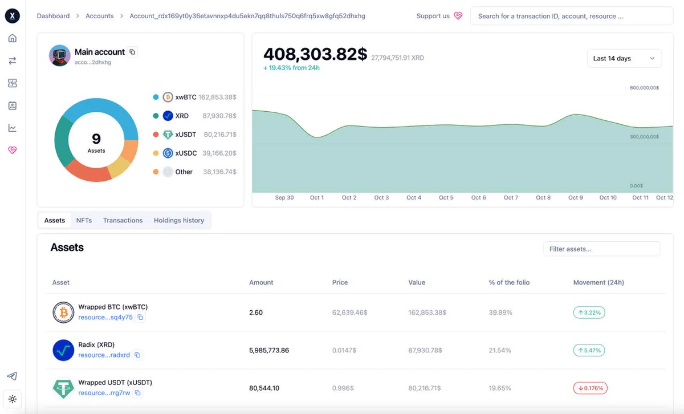The width and height of the screenshot is (684, 414).
Task: Open the resource...sq4y75 link
Action: pos(105,317)
